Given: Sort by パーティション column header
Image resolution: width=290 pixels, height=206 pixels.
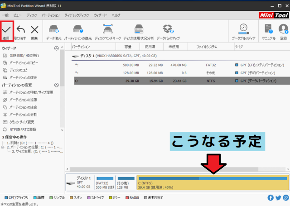Looking at the screenshot, I should click(93, 47).
